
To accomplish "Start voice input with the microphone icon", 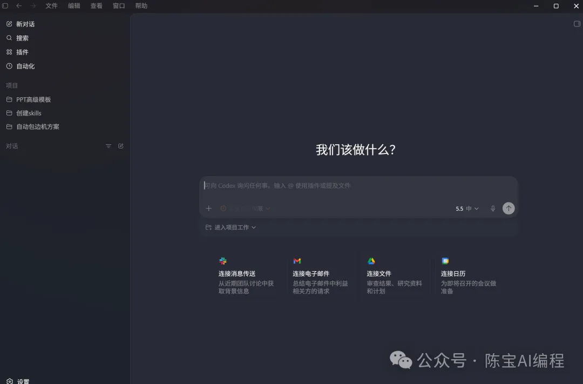I will 493,208.
